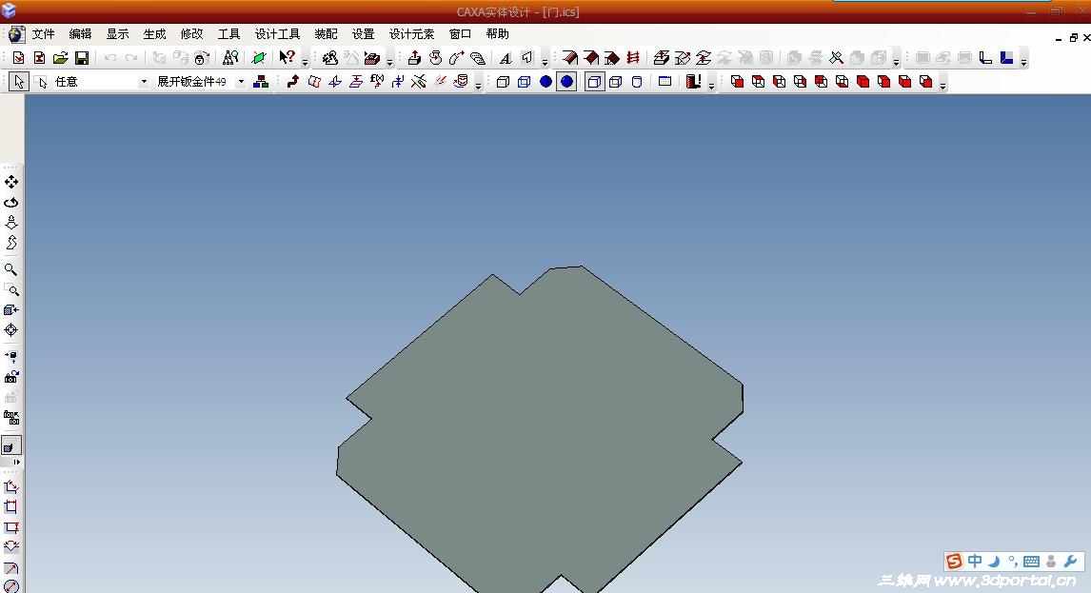
Task: Click the red bent arrow tool icon
Action: click(x=293, y=82)
